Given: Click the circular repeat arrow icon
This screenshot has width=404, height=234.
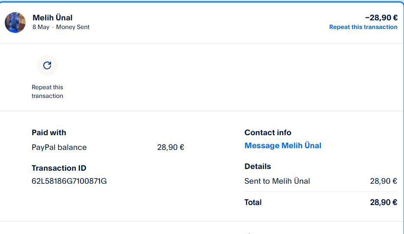Looking at the screenshot, I should (x=47, y=65).
